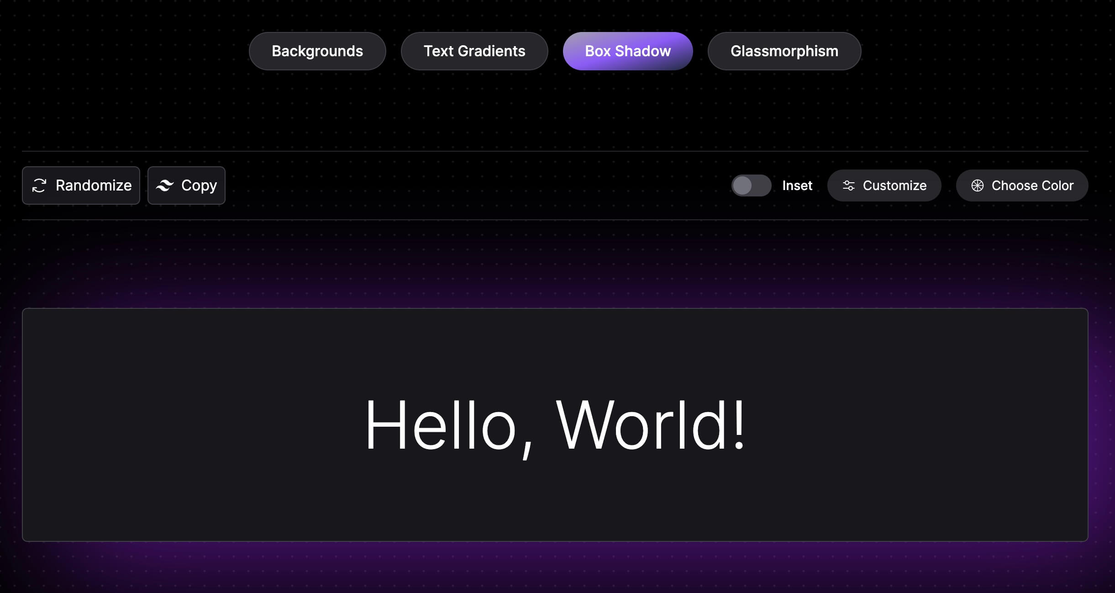Click the Inset label text
Viewport: 1115px width, 593px height.
point(797,185)
